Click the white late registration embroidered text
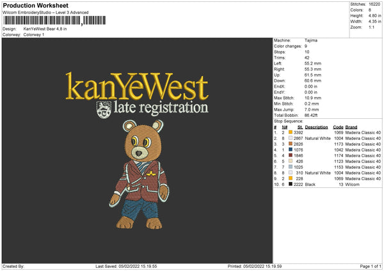384x271 pixels. [161, 108]
